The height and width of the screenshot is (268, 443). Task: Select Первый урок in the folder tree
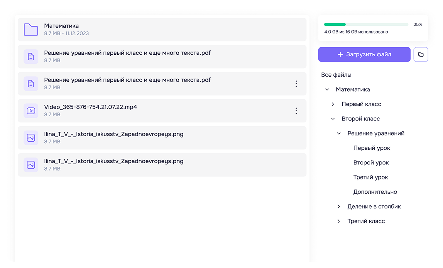[x=372, y=148]
